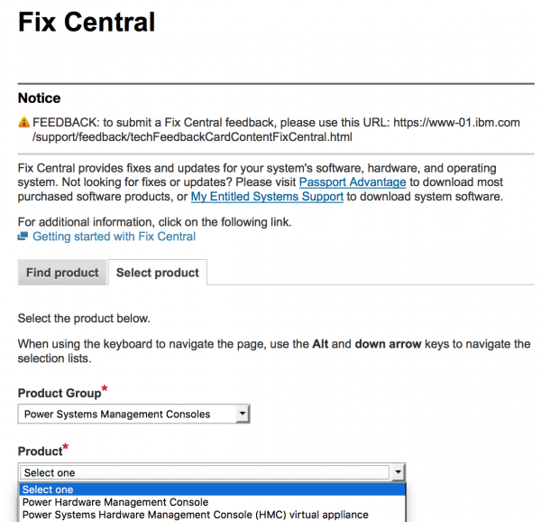Image resolution: width=541 pixels, height=522 pixels.
Task: Open the Passport Advantage link
Action: (x=352, y=182)
